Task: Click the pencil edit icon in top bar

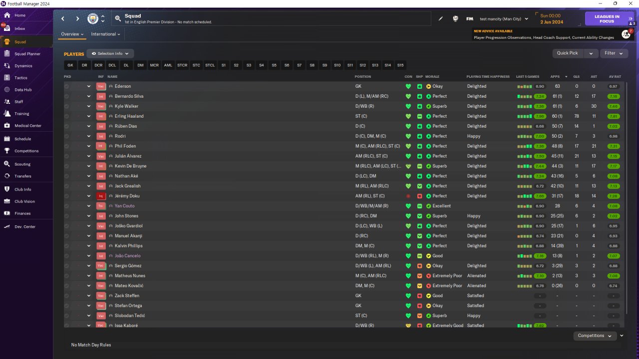Action: tap(441, 19)
